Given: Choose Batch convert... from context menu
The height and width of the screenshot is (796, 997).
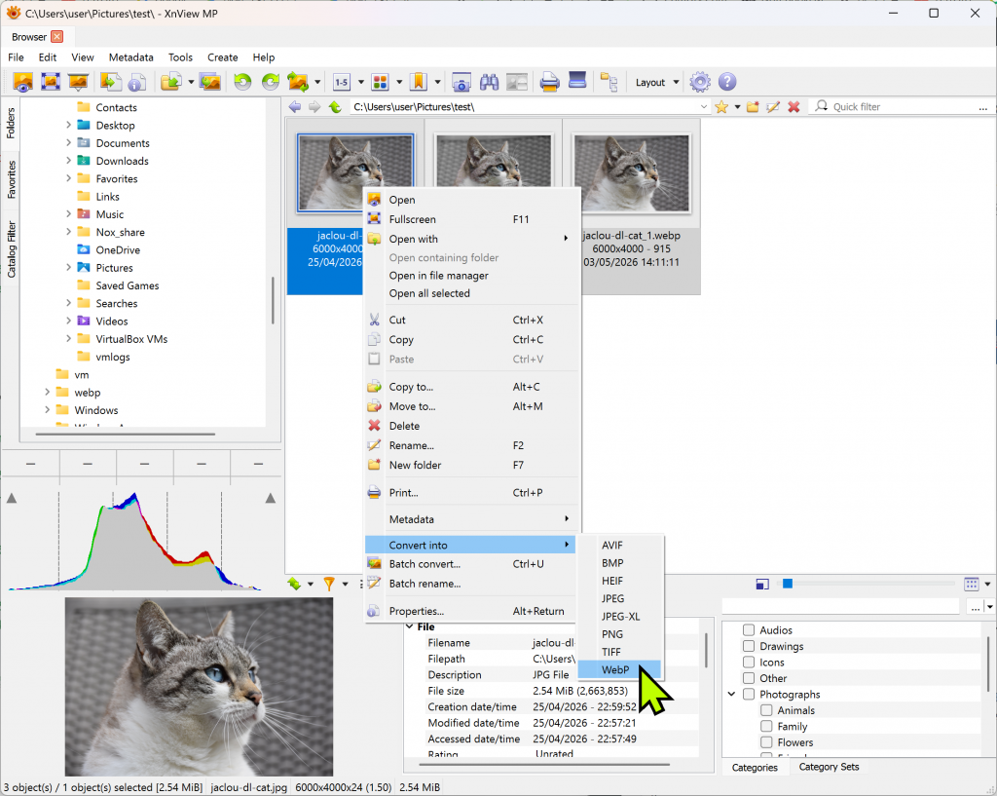Looking at the screenshot, I should pos(470,564).
